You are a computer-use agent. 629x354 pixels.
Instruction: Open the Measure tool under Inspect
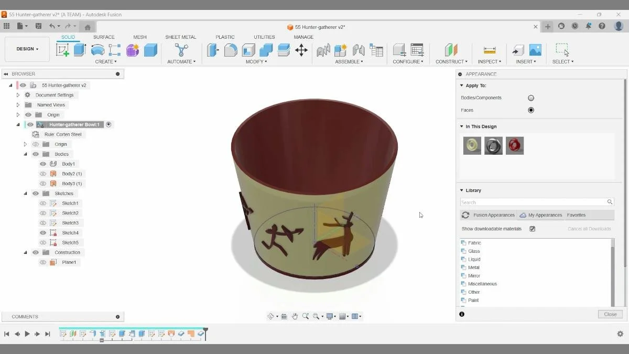coord(489,50)
